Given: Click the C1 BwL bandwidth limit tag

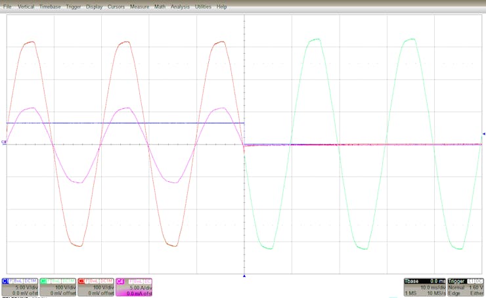Looking at the screenshot, I should coord(18,281).
